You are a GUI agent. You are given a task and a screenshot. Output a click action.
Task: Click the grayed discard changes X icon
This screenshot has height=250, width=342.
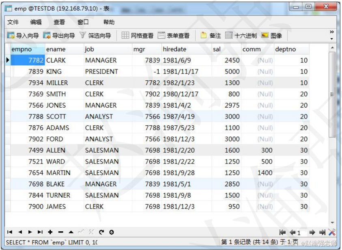[x=91, y=232]
